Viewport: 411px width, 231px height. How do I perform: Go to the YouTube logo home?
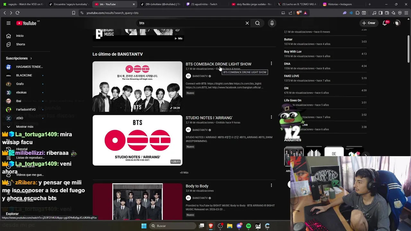[26, 23]
